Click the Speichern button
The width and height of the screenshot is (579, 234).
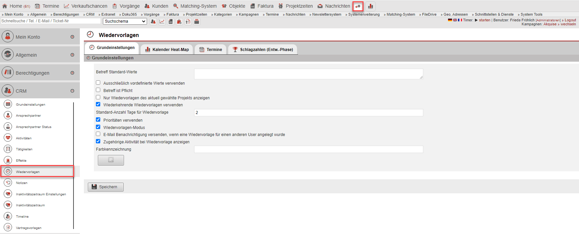pos(106,187)
